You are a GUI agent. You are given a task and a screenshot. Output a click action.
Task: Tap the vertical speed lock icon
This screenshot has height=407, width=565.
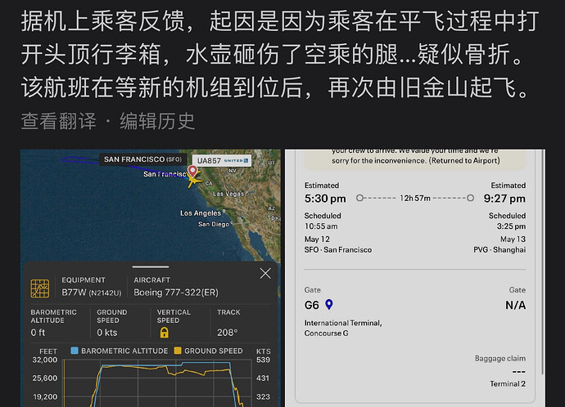point(165,333)
